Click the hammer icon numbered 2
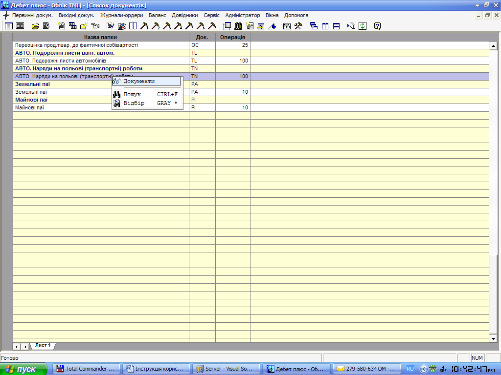The width and height of the screenshot is (501, 375). coord(156,26)
